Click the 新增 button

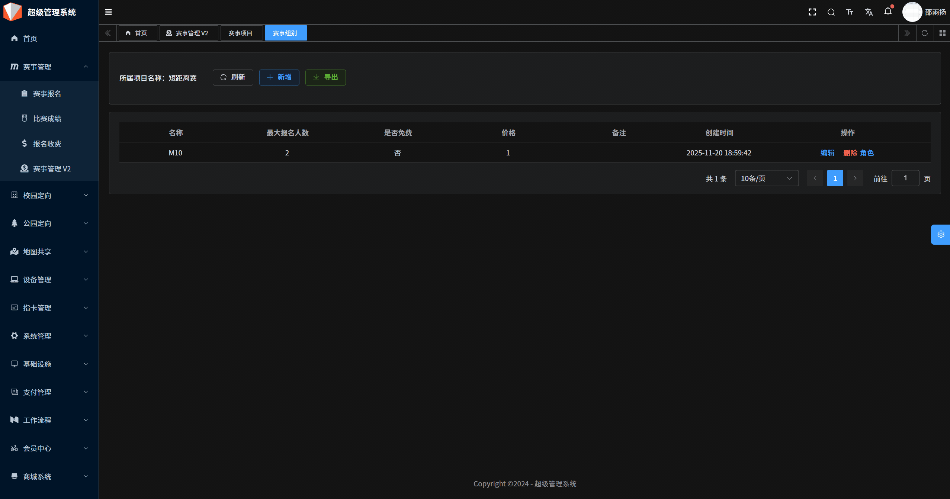279,77
